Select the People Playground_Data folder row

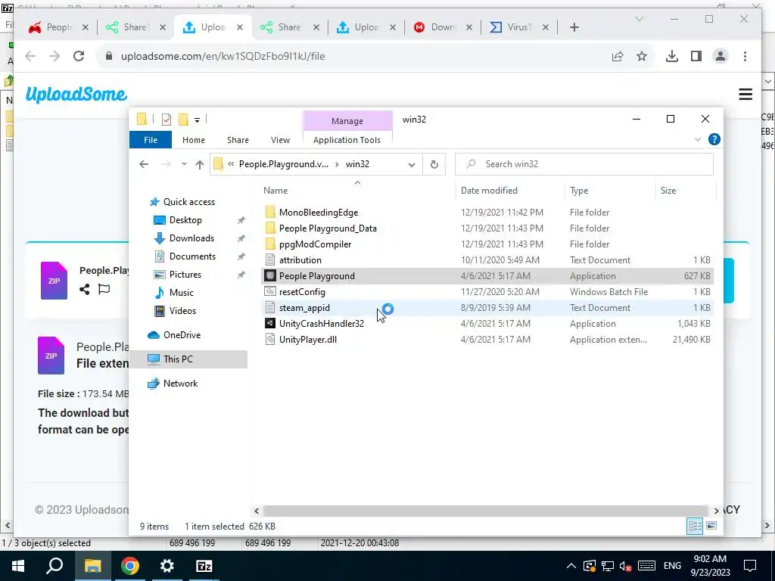pyautogui.click(x=487, y=228)
